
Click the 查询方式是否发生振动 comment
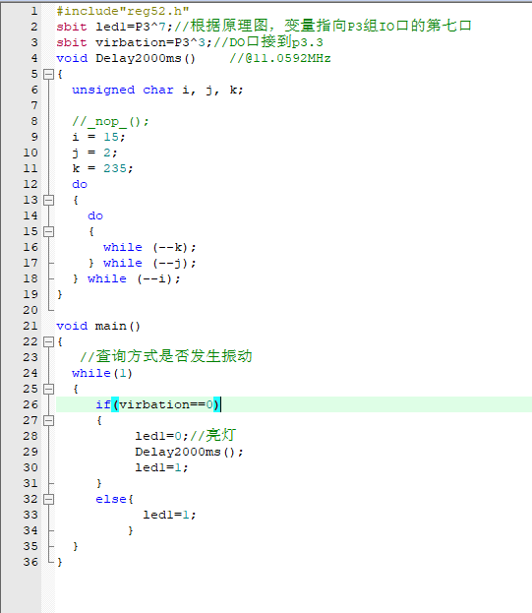pyautogui.click(x=166, y=356)
